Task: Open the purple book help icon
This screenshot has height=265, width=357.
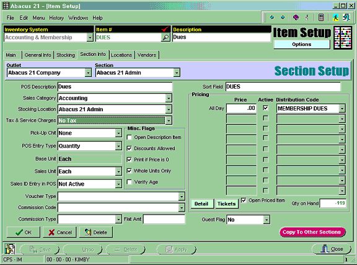Action: coord(296,17)
